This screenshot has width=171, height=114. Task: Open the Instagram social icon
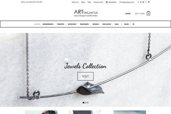149,2
